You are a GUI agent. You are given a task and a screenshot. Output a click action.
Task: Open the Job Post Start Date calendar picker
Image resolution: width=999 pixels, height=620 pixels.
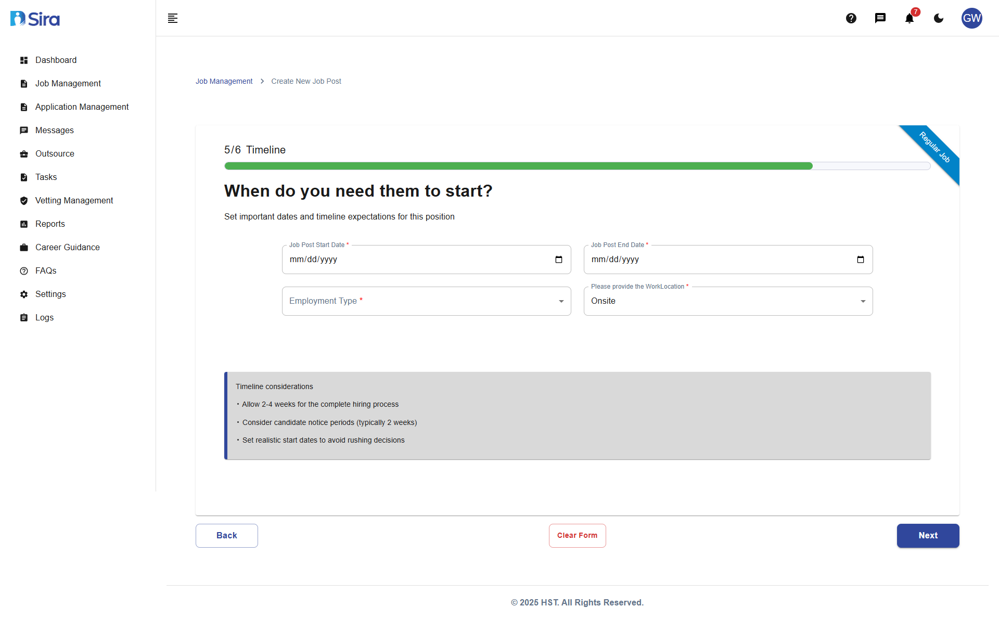(558, 259)
